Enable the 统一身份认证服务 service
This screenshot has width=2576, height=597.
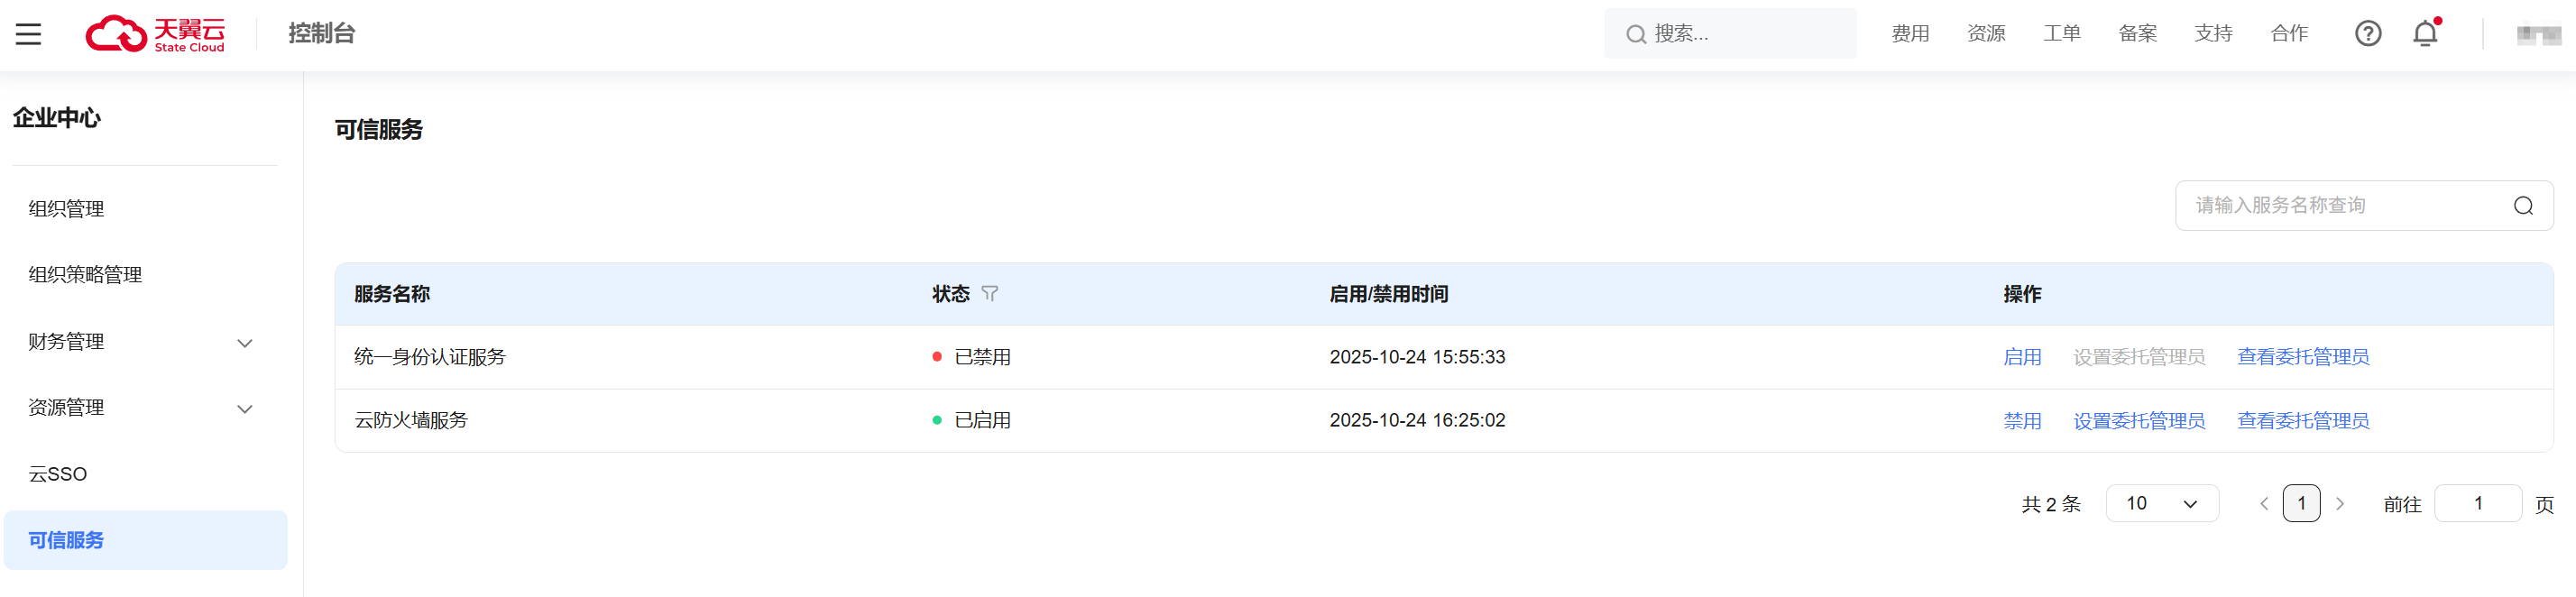(x=2022, y=357)
